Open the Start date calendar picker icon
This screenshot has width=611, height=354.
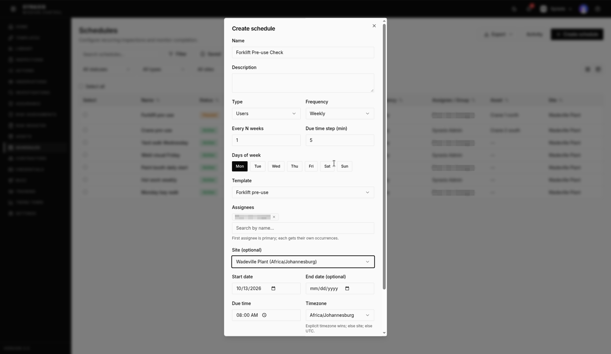click(274, 288)
